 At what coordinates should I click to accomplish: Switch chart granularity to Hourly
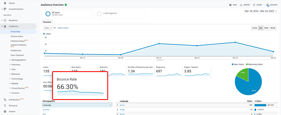(254, 28)
